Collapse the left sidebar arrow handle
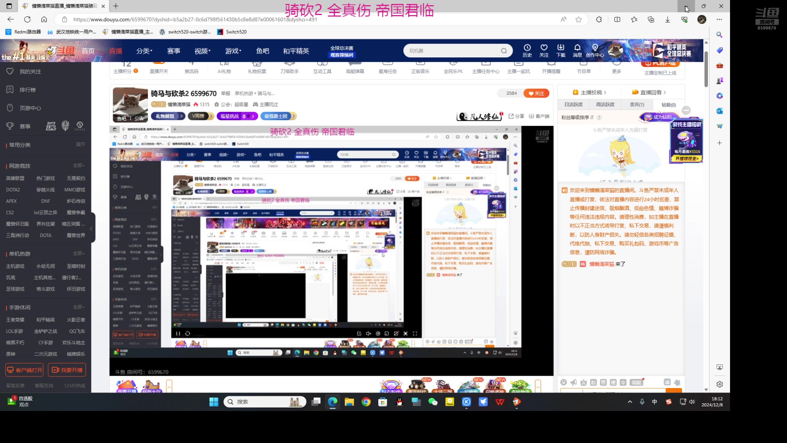787x443 pixels. 92,228
